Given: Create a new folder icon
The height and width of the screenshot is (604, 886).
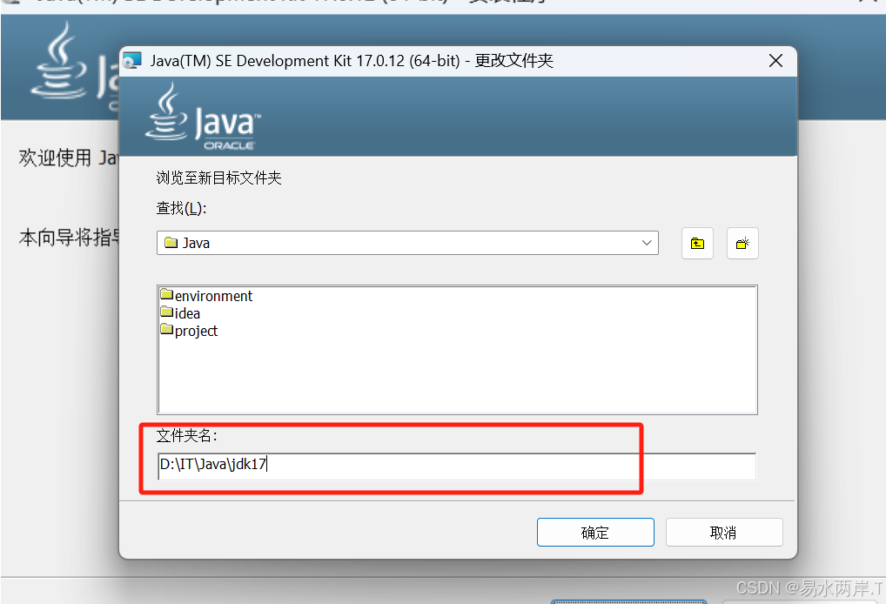Looking at the screenshot, I should pos(742,244).
